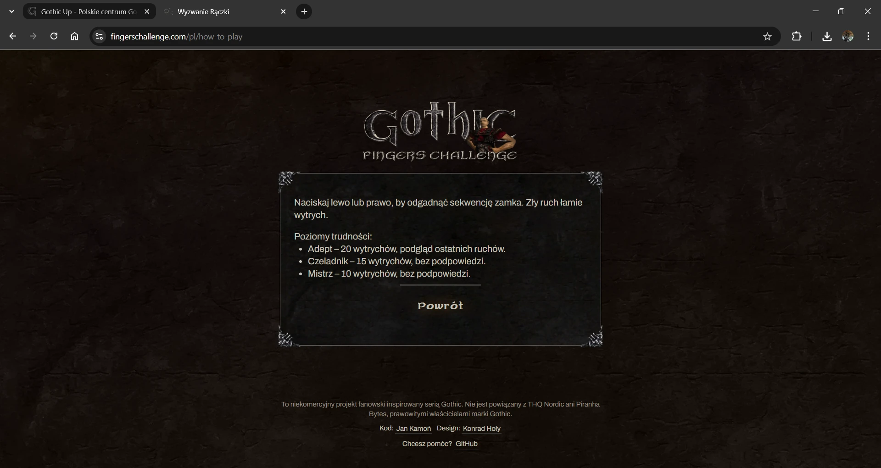Open the user profile avatar
The width and height of the screenshot is (881, 468).
[848, 36]
